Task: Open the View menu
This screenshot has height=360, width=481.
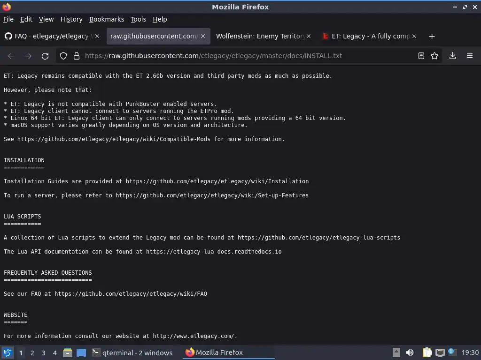Action: tap(46, 19)
